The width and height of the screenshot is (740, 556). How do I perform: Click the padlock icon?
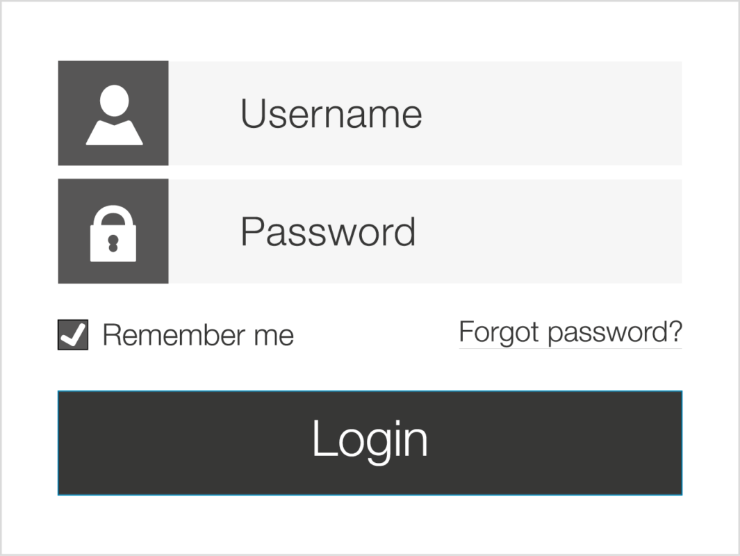pos(113,233)
